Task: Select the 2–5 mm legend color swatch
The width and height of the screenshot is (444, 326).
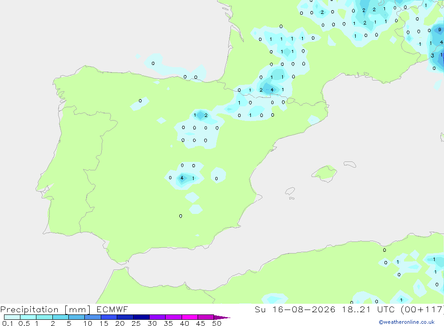Action: click(60, 317)
